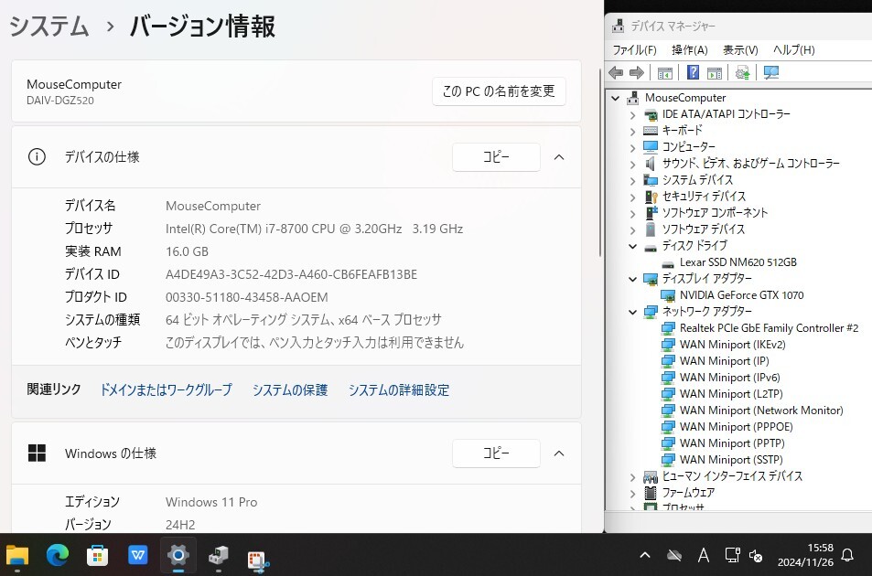
Task: Open the ドメインまたはワークグループ link
Action: pos(166,389)
